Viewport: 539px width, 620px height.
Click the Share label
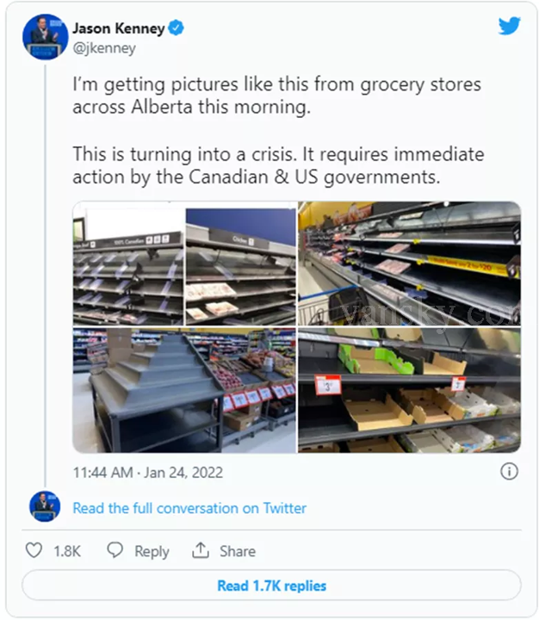click(x=237, y=552)
